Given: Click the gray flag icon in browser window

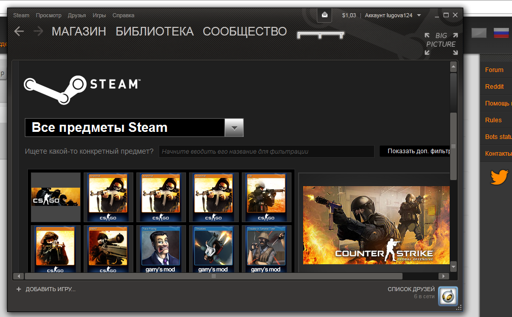Looking at the screenshot, I should [x=479, y=32].
